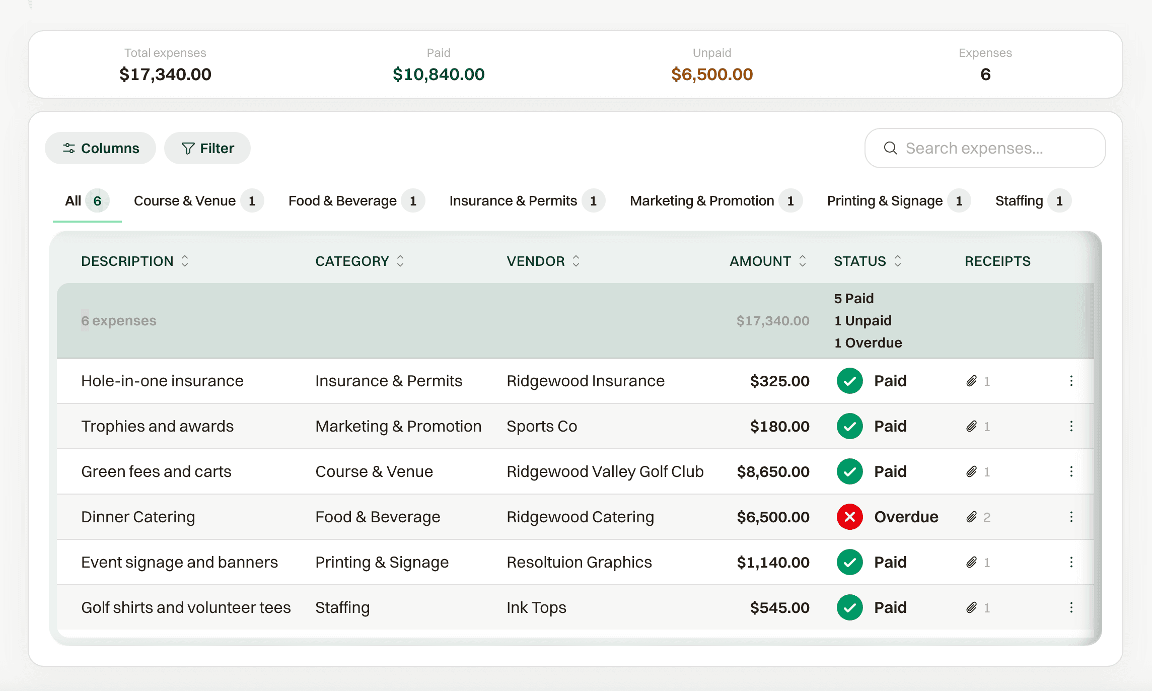Image resolution: width=1152 pixels, height=691 pixels.
Task: Click the green Paid checkmark for Hole-in-one insurance
Action: pyautogui.click(x=849, y=381)
